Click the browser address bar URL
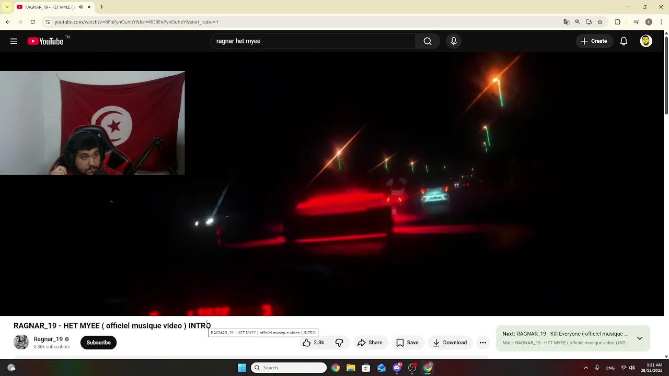669x376 pixels. point(136,22)
